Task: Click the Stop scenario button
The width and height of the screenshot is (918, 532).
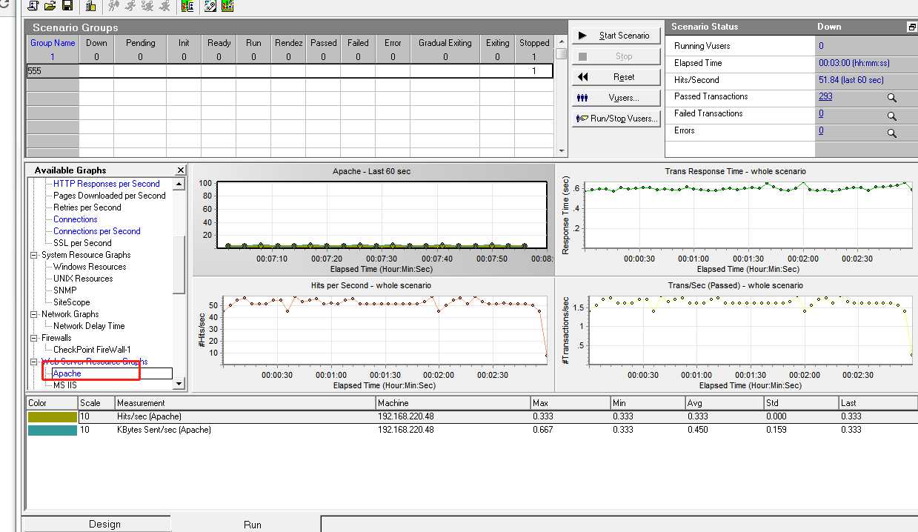Action: (615, 56)
